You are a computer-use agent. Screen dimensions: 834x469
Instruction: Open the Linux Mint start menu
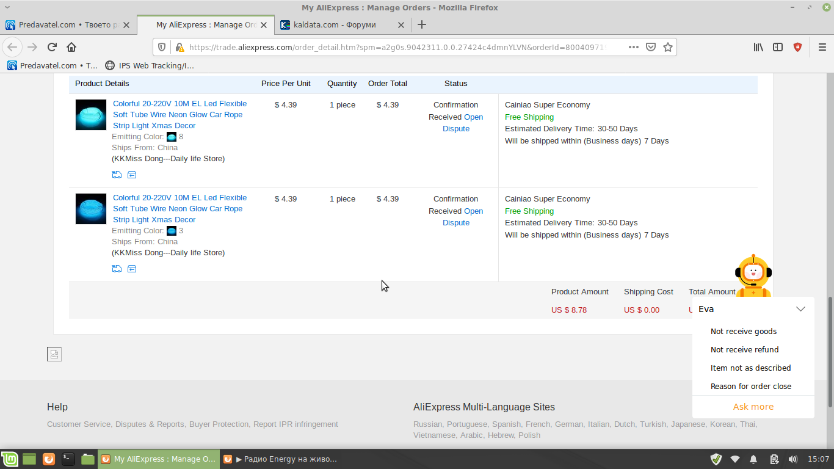9,459
